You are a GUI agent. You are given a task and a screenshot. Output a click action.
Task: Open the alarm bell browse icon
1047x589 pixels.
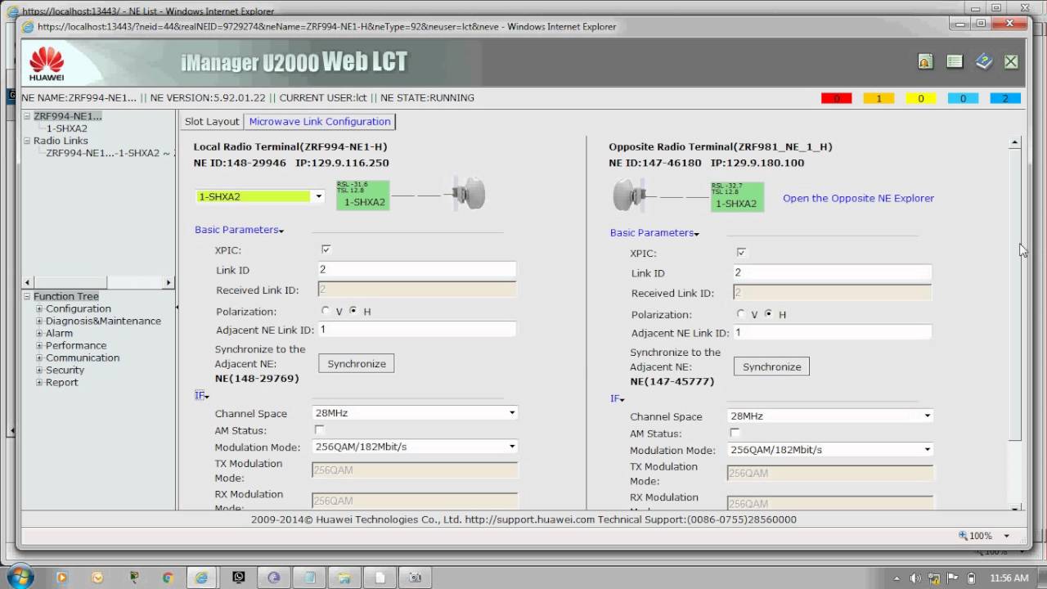click(924, 62)
